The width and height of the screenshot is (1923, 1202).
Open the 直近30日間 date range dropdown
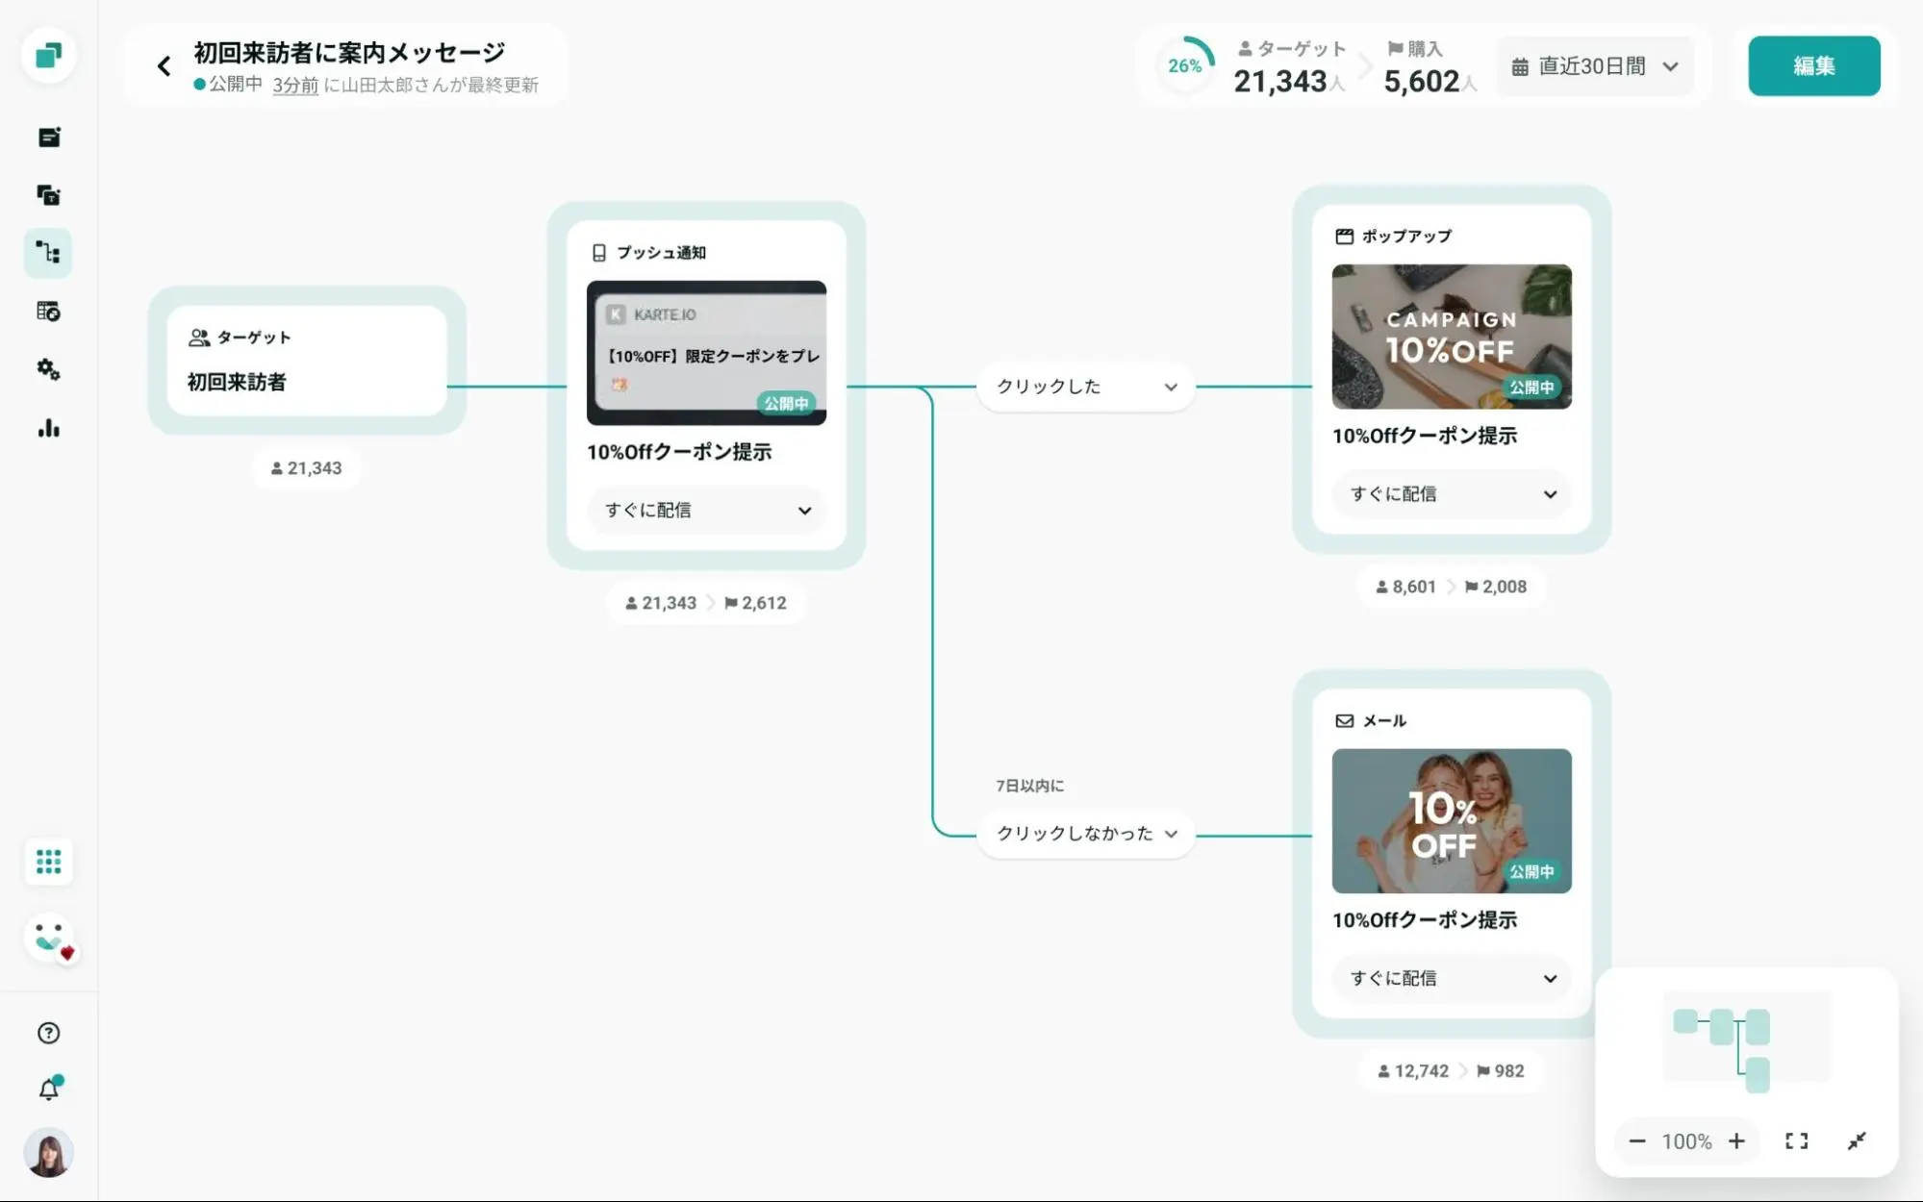(1595, 66)
